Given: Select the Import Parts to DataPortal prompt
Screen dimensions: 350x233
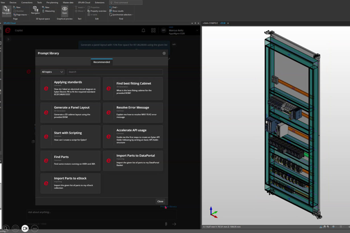Looking at the screenshot, I should coord(133,161).
